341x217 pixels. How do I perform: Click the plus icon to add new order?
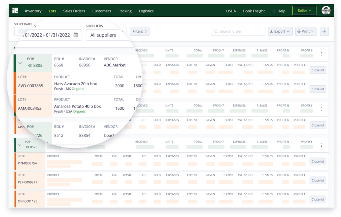pyautogui.click(x=324, y=31)
